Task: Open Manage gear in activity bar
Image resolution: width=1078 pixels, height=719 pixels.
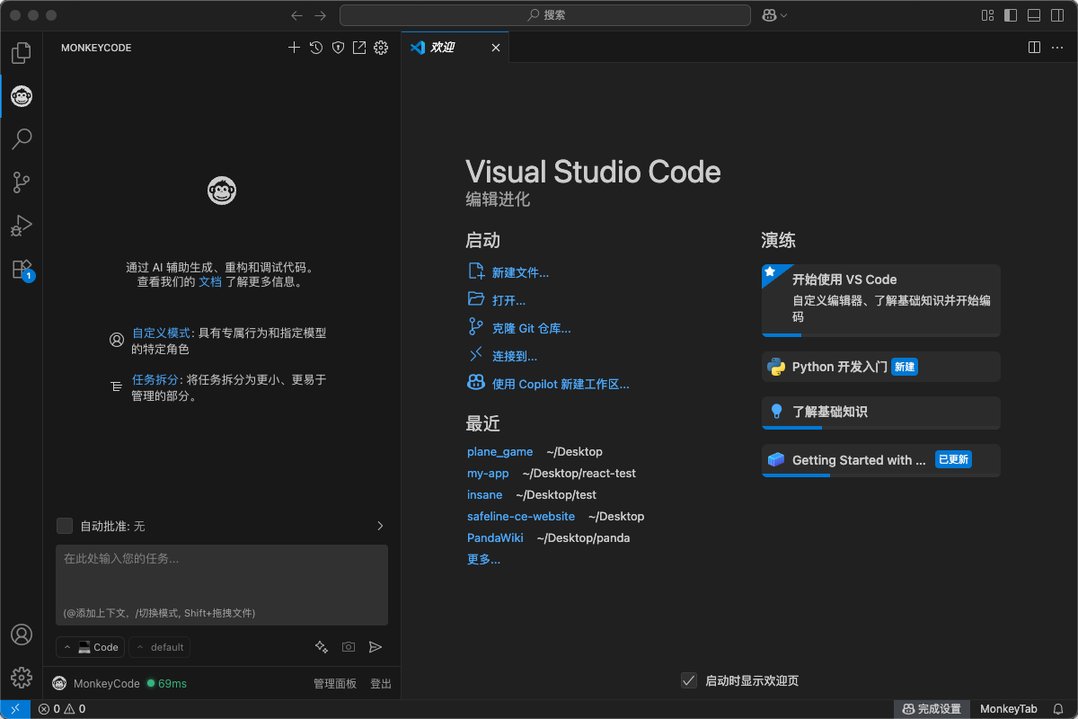Action: (22, 678)
